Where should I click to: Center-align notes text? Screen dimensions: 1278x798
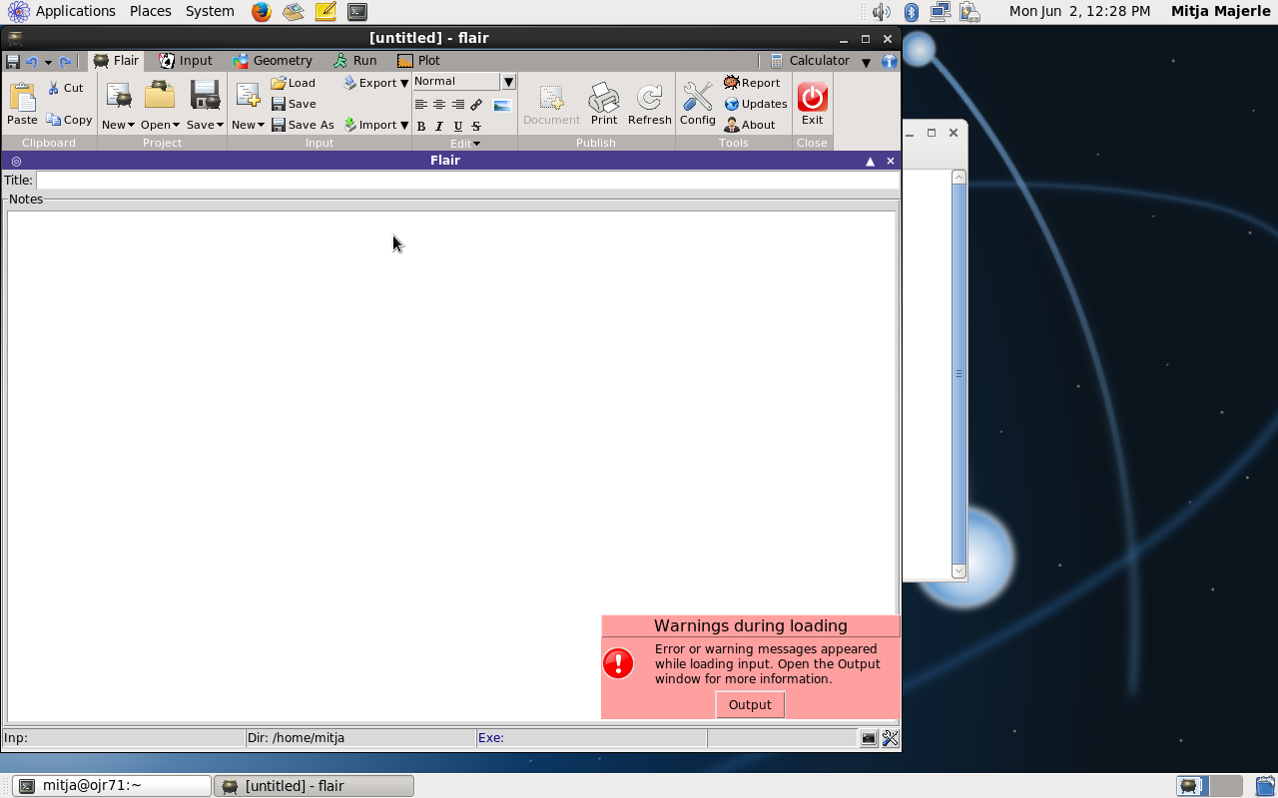pos(439,105)
